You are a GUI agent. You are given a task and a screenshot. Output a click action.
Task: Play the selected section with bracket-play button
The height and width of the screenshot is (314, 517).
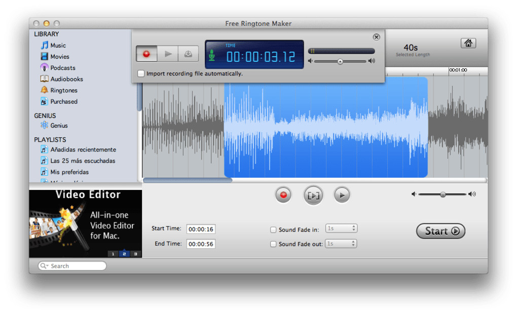313,195
